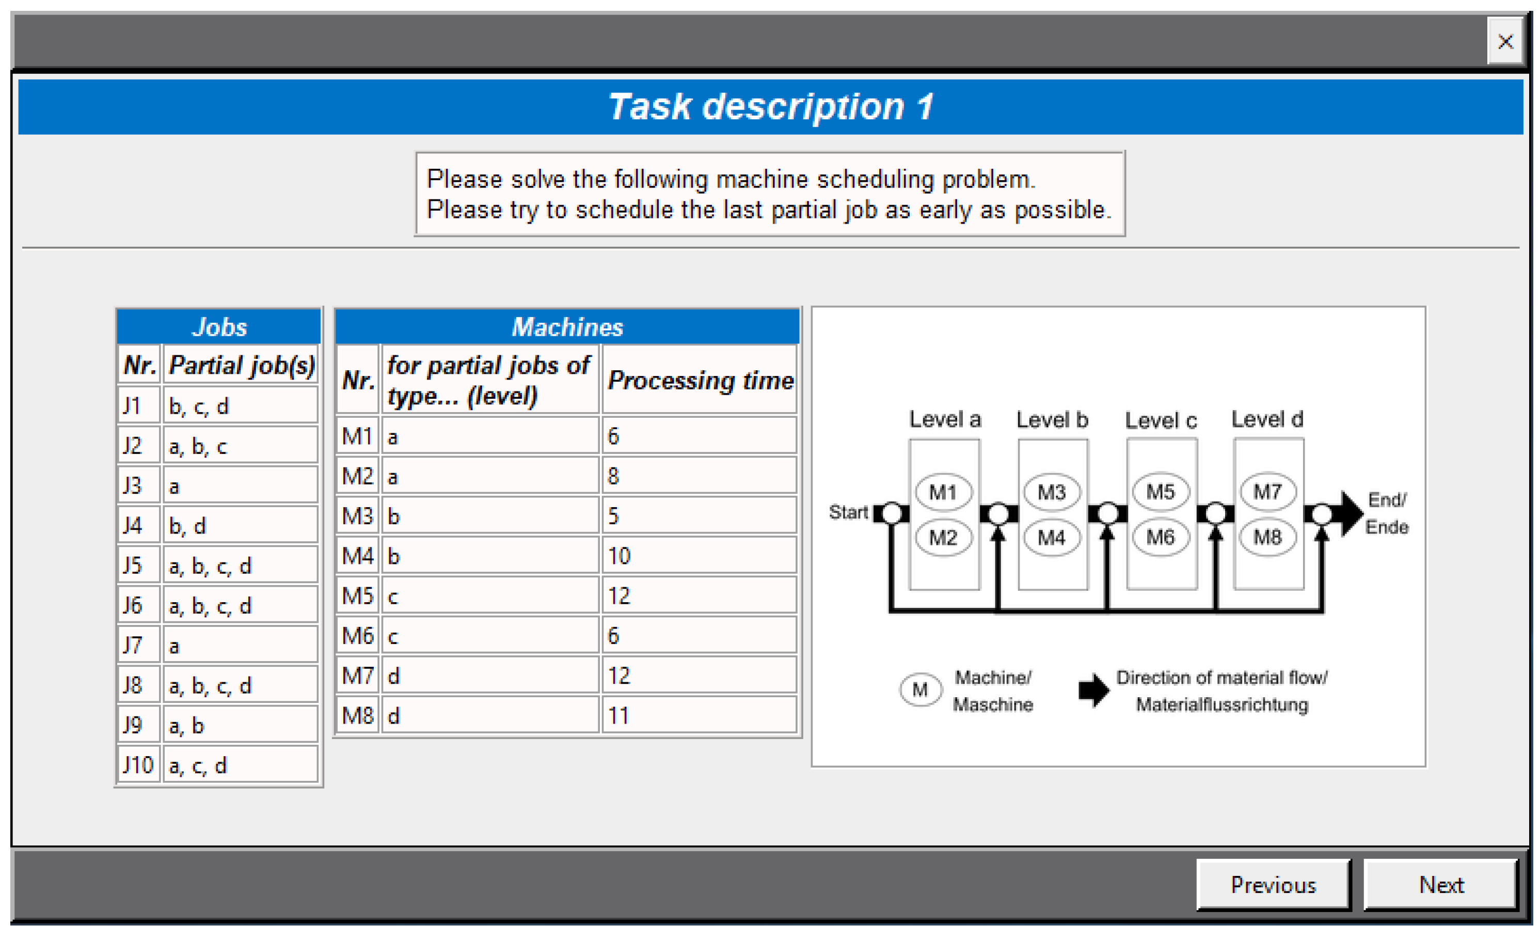
Task: Select job J7 row number cell
Action: tap(139, 645)
